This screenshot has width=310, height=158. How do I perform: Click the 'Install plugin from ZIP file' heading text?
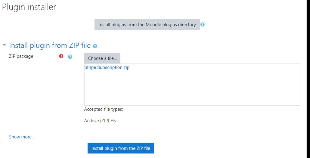click(50, 45)
